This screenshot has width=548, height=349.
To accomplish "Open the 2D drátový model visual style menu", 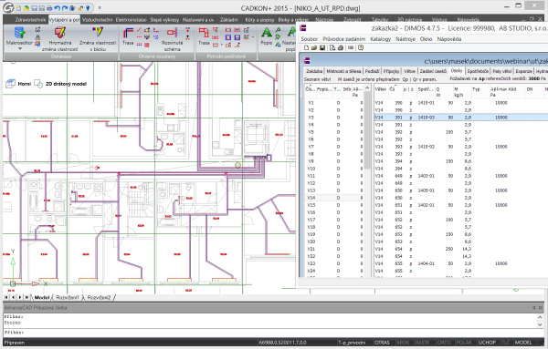I will 66,84.
